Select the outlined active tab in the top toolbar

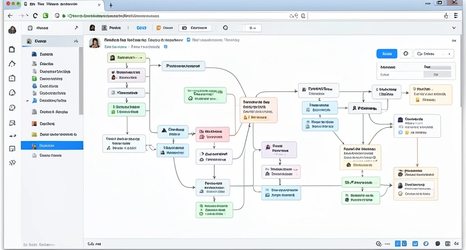tap(195, 27)
